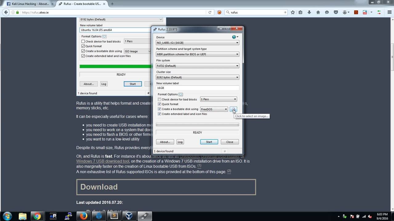
Task: Click Close button in Rufus dialog
Action: [230, 142]
